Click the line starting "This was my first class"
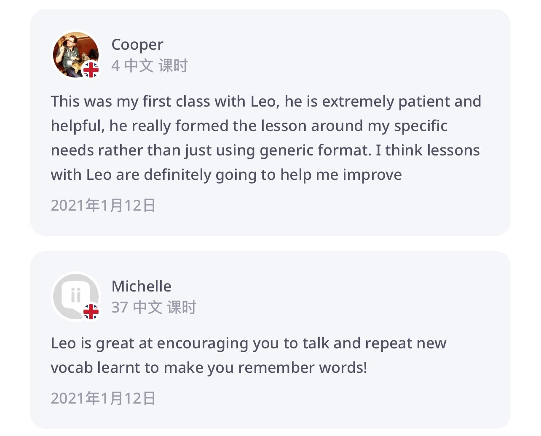The image size is (541, 436). 266,102
